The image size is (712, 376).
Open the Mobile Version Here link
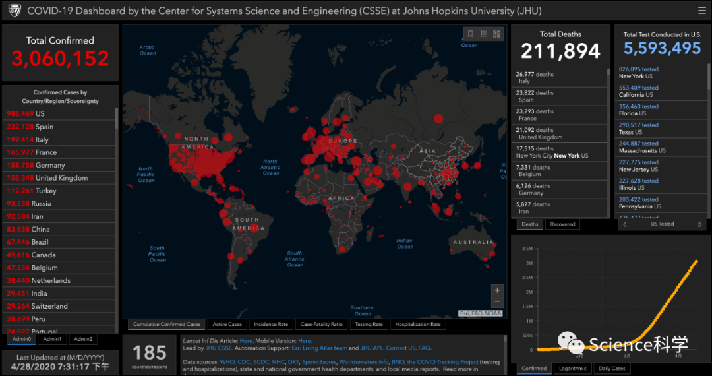pyautogui.click(x=305, y=341)
